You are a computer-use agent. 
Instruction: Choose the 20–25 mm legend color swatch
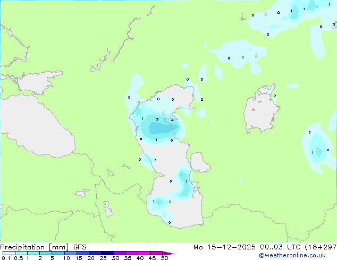(x=95, y=253)
